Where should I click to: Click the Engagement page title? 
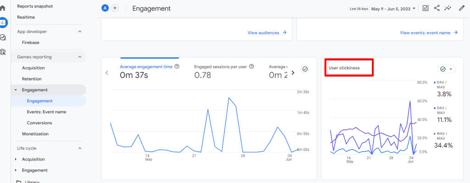[151, 8]
